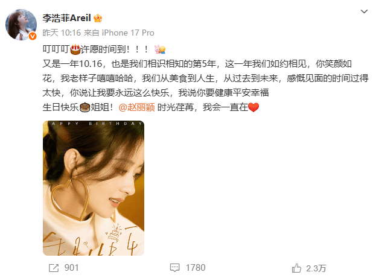Click the repost share icon

[x=54, y=268]
